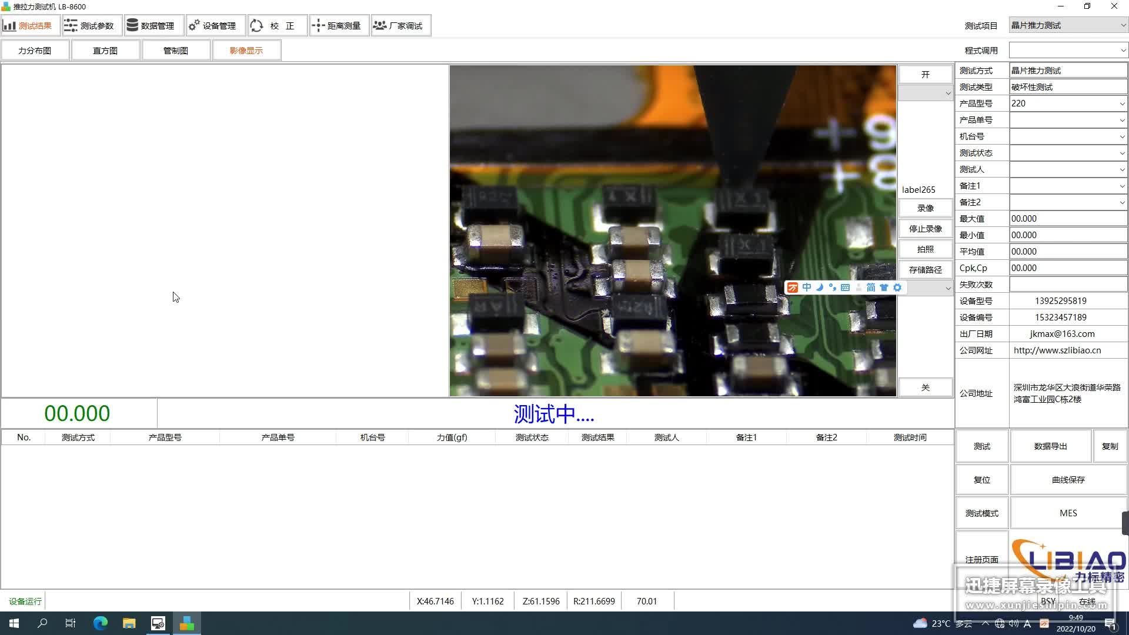Expand the 测试项目 dropdown

click(x=1123, y=25)
